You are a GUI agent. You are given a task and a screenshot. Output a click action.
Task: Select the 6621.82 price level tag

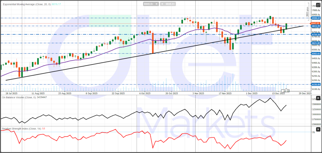click(x=315, y=43)
